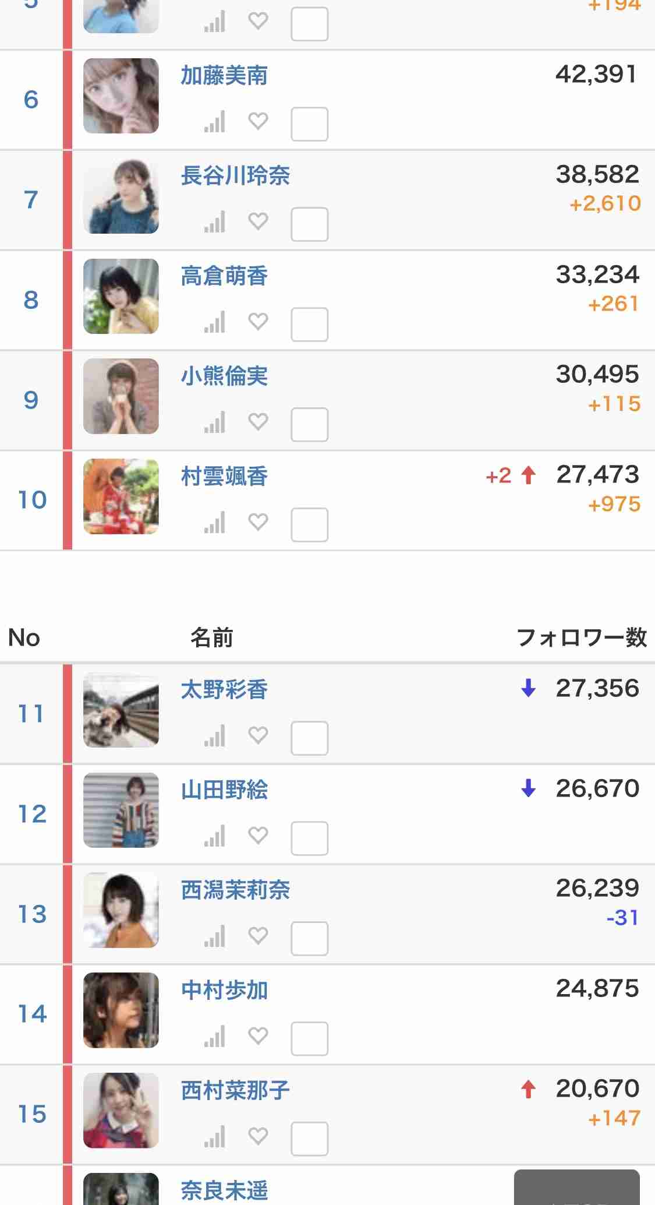Tap the heart icon for 小熊倫実
This screenshot has height=1205, width=655.
[258, 421]
